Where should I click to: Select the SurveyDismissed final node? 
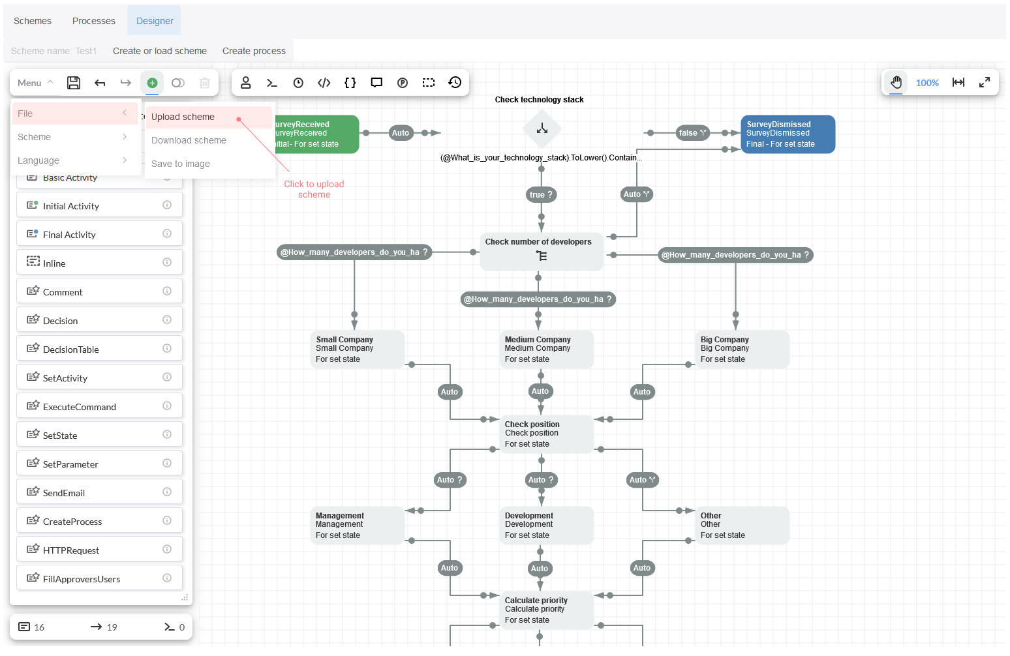[x=788, y=134]
